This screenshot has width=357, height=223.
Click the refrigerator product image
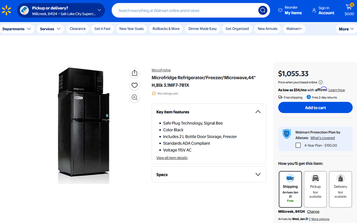click(x=84, y=125)
